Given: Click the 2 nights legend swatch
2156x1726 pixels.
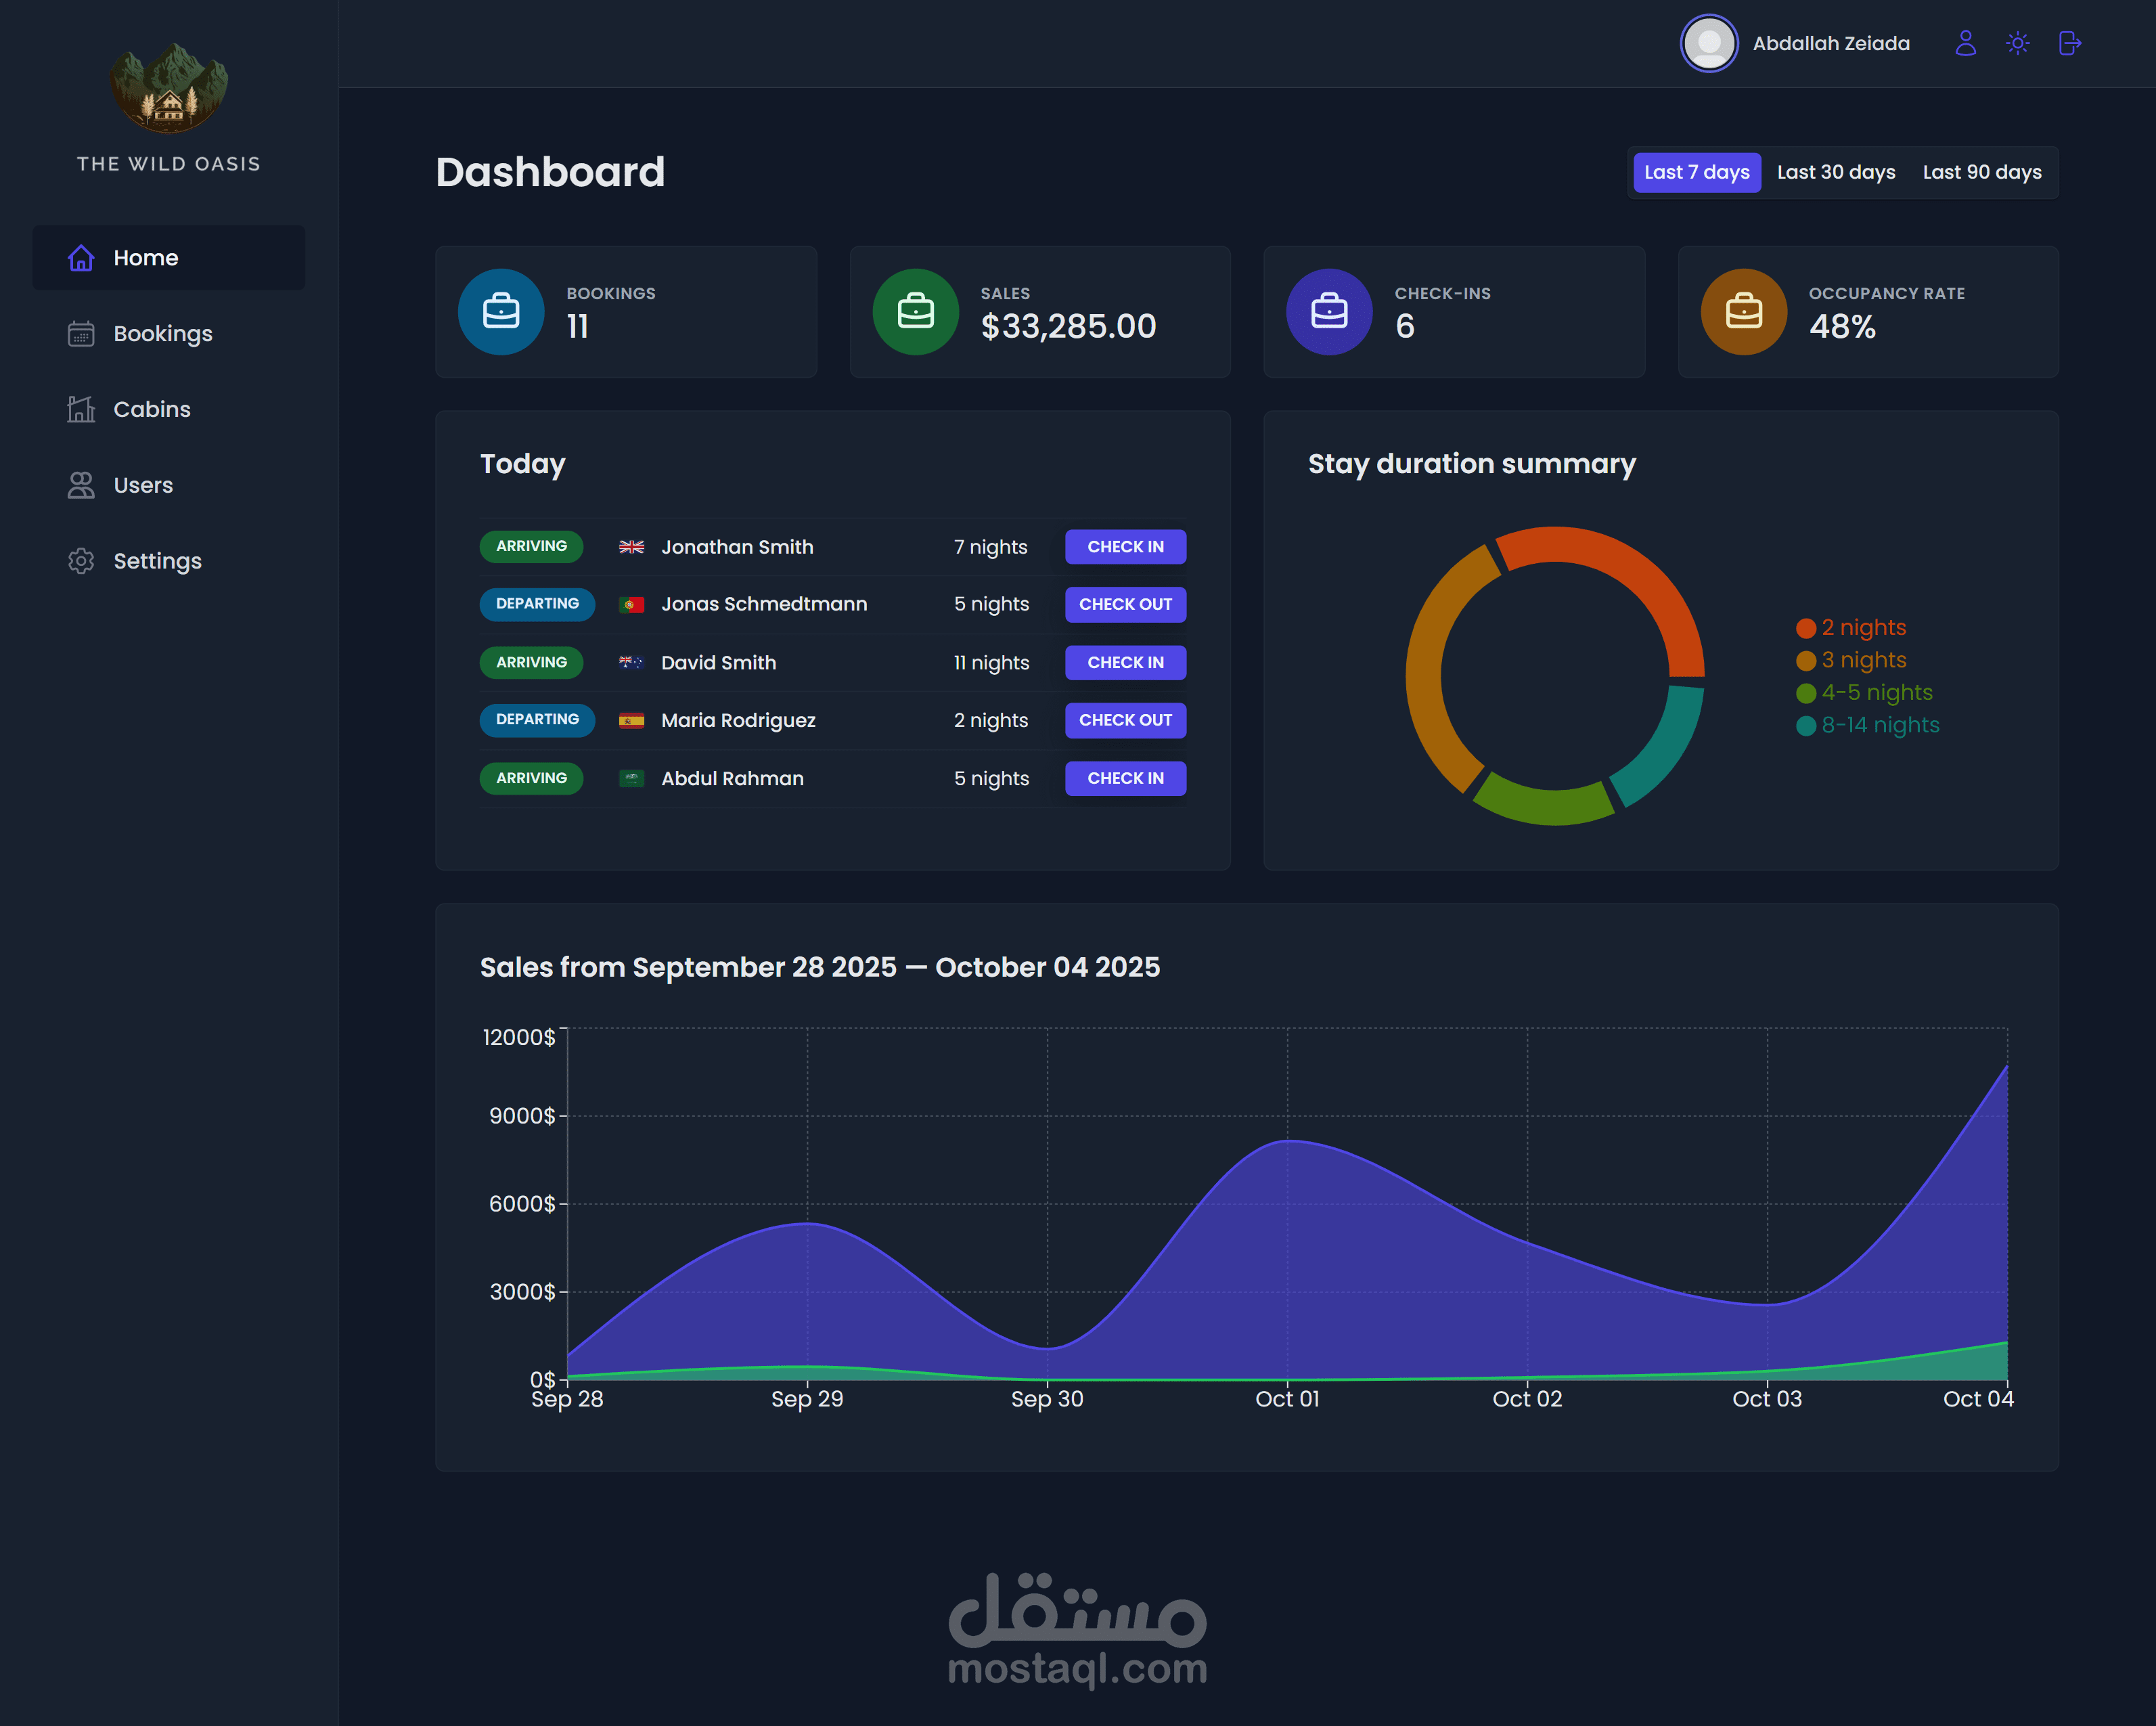Looking at the screenshot, I should click(1805, 628).
